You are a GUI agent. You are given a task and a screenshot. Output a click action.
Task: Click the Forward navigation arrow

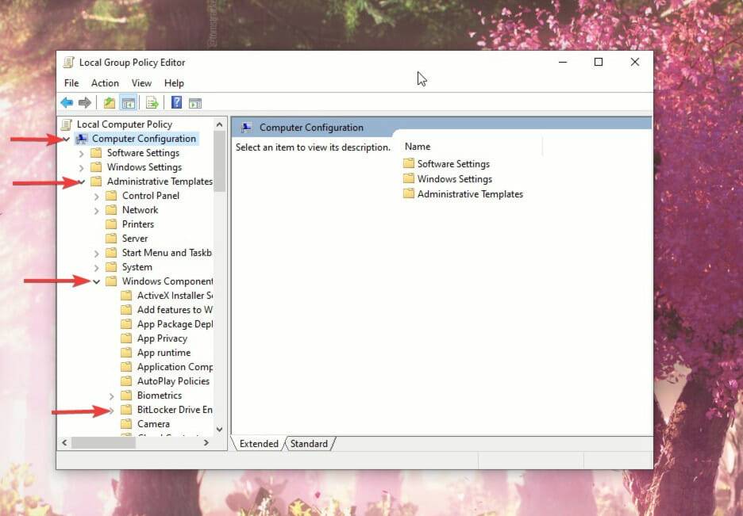[x=84, y=101]
